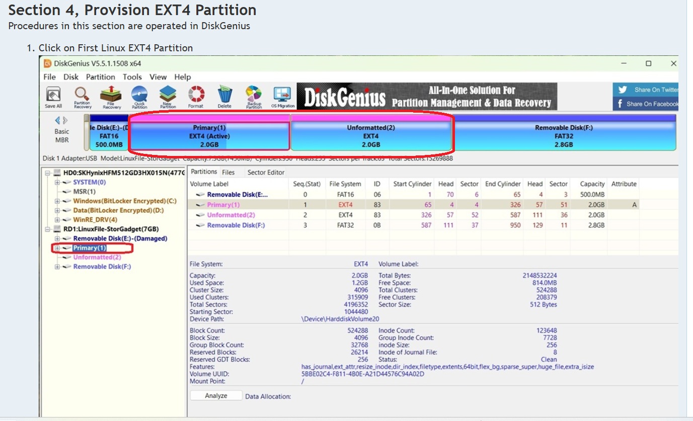This screenshot has width=693, height=421.
Task: Open the Tools menu
Action: coord(132,77)
